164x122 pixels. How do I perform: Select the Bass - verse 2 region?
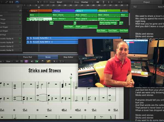coord(86,15)
